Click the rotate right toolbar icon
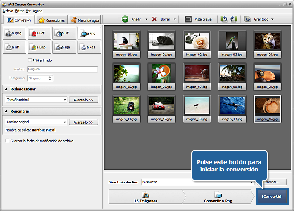The image size is (294, 211). tap(233, 19)
